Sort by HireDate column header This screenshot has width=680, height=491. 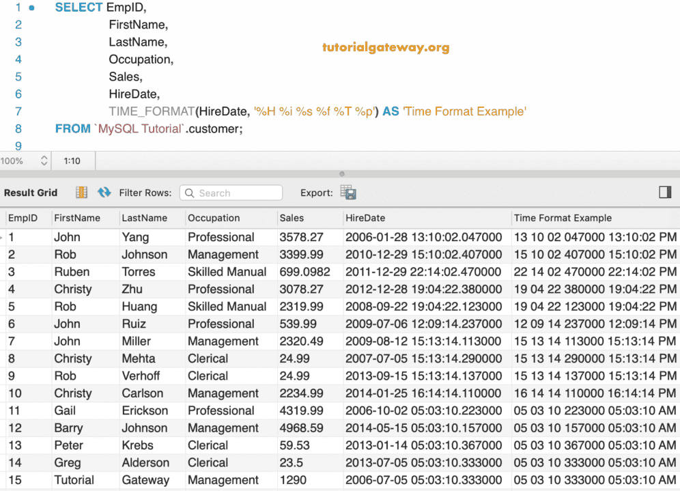pyautogui.click(x=365, y=218)
